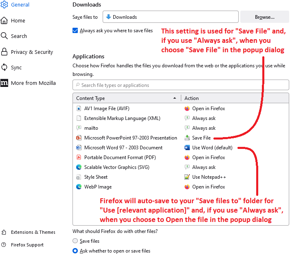Open 'Save File' action for PowerPoint

201,137
